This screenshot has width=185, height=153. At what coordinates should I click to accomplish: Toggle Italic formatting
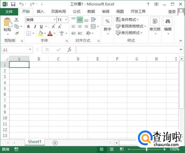click(x=35, y=26)
